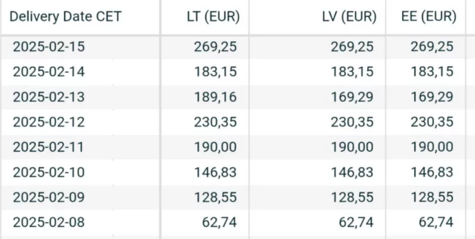
Task: Select the 2025-02-13 delivery date cell
Action: coord(48,97)
